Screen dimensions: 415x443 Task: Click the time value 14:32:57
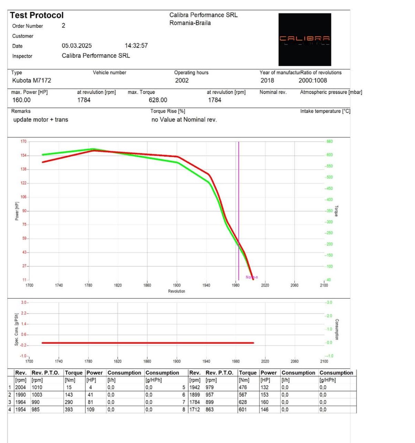[136, 46]
